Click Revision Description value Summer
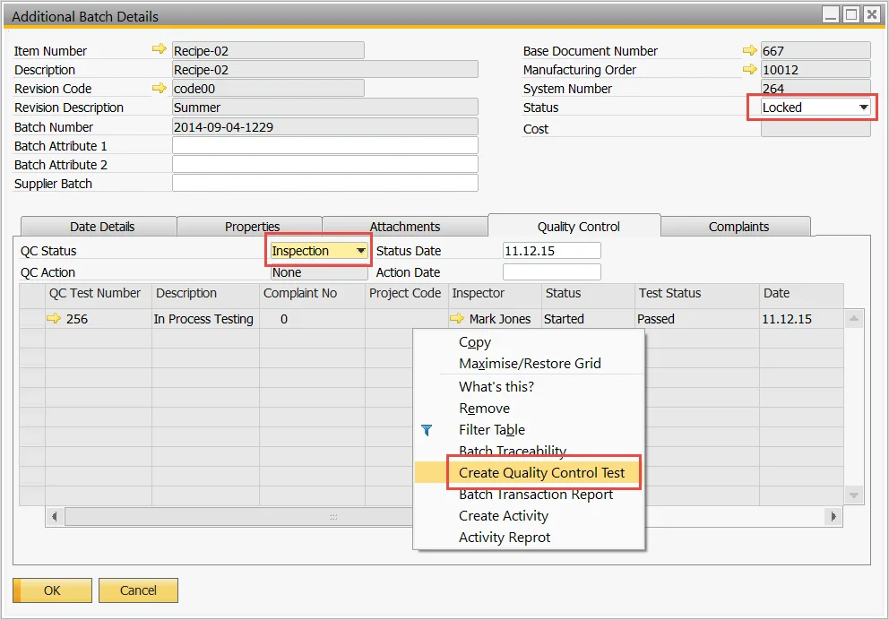The height and width of the screenshot is (620, 889). click(325, 108)
